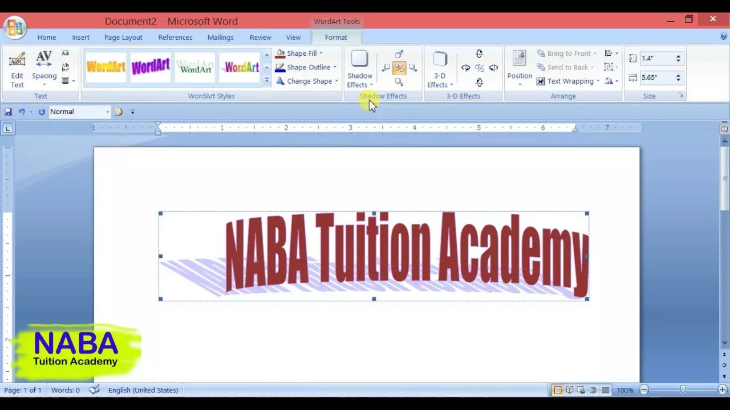Click the 3-D Tilt Down icon

[479, 82]
